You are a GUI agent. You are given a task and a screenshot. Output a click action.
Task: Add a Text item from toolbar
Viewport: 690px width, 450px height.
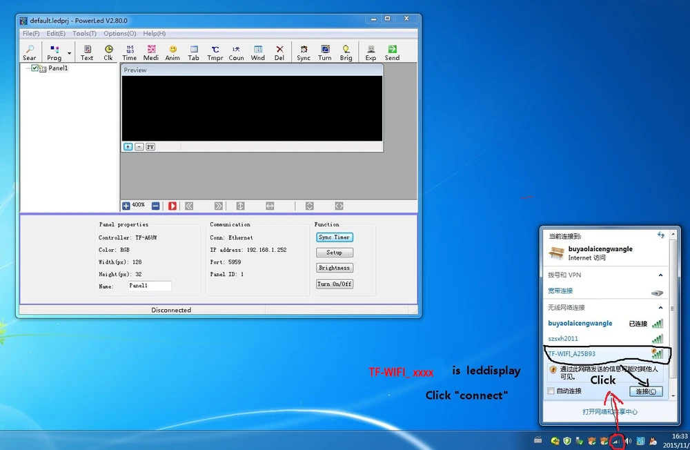(87, 52)
